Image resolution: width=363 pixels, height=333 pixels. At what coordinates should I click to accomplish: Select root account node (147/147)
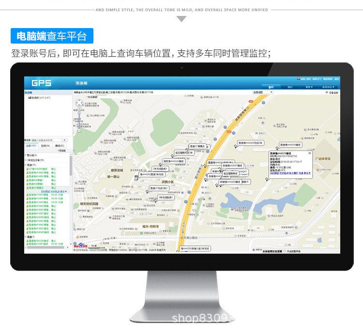pos(39,98)
